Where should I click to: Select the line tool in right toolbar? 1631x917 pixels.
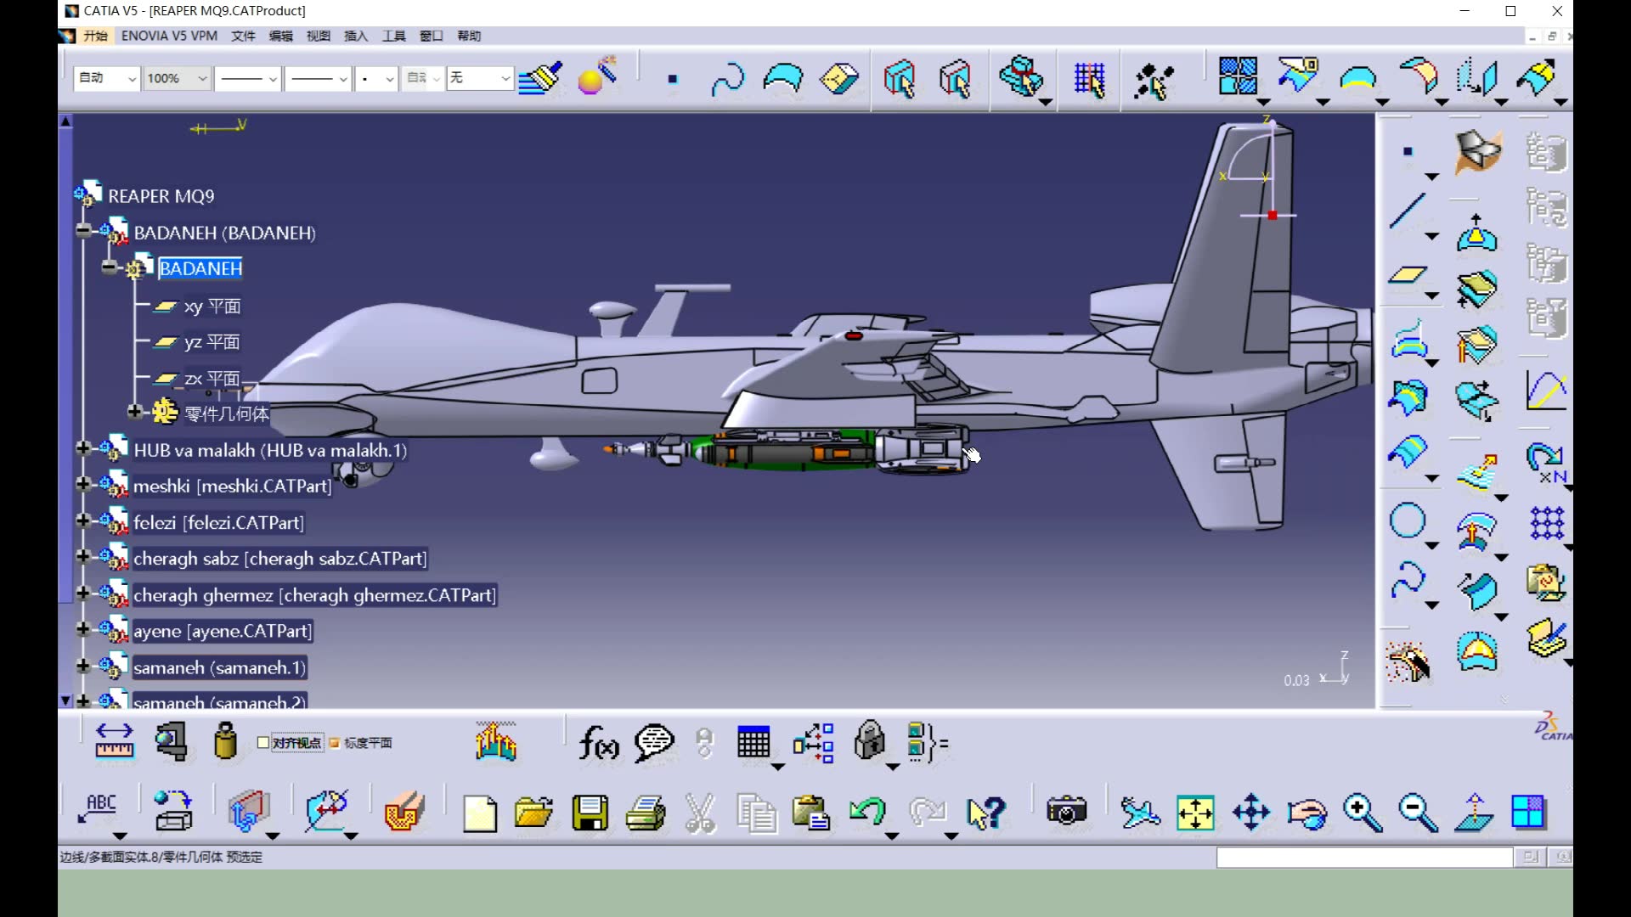1408,211
